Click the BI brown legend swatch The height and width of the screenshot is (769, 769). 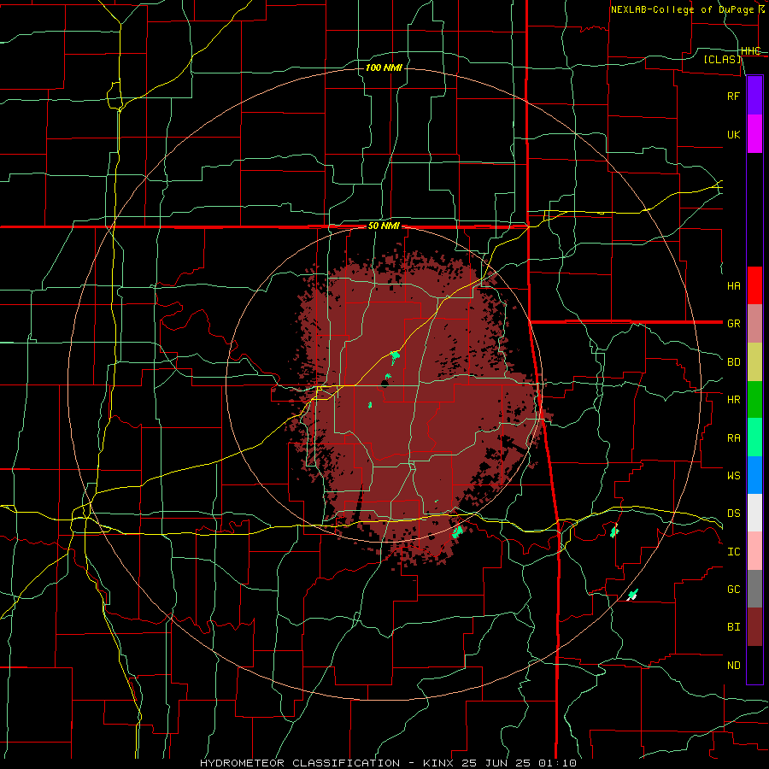coord(754,627)
